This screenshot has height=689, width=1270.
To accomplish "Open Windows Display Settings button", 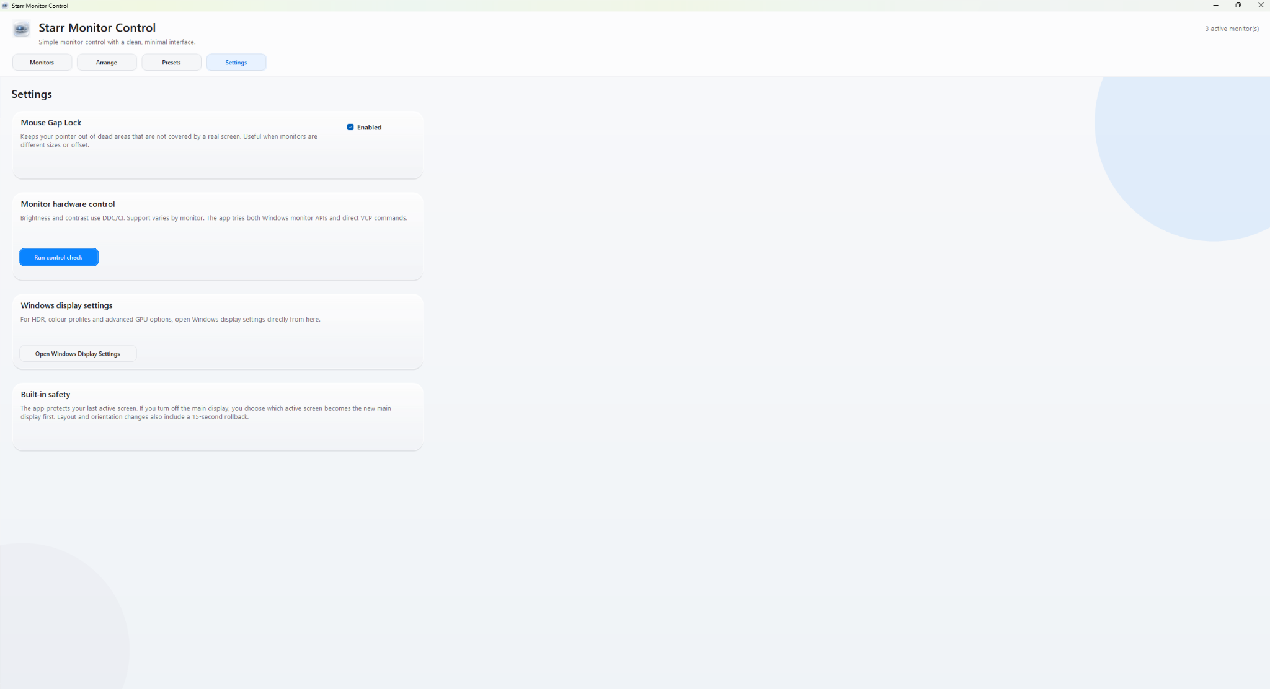I will pyautogui.click(x=78, y=354).
